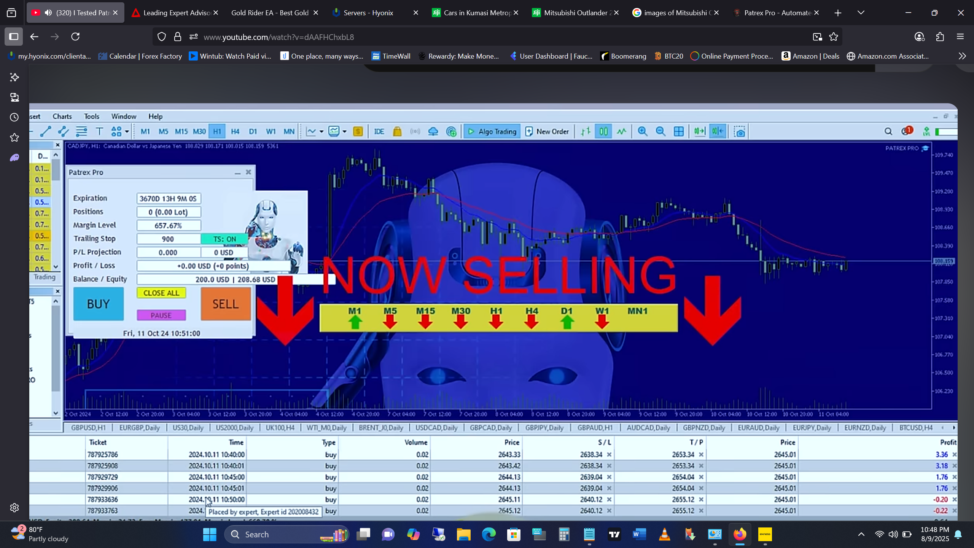Click the screenshot camera toolbar icon
Screen dimensions: 974x548
coord(740,132)
